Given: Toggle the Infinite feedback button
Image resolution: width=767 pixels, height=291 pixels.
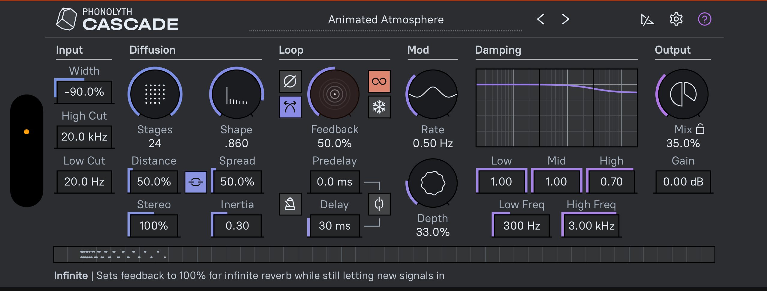Looking at the screenshot, I should tap(379, 81).
